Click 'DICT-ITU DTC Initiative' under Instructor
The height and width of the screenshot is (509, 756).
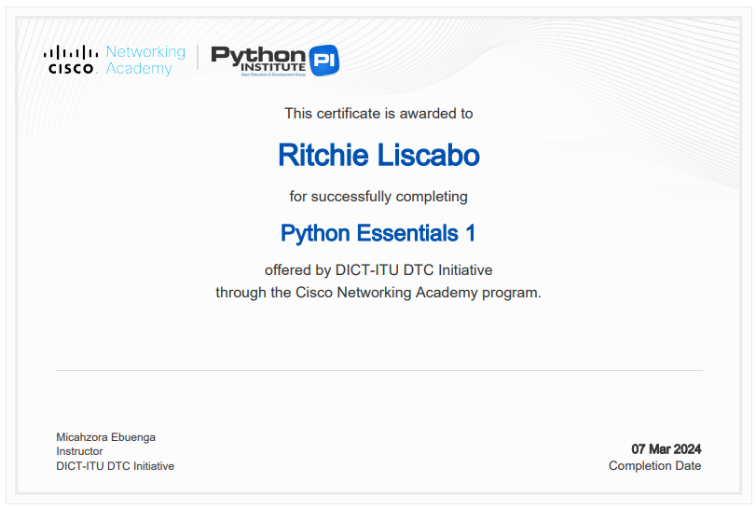tap(116, 466)
